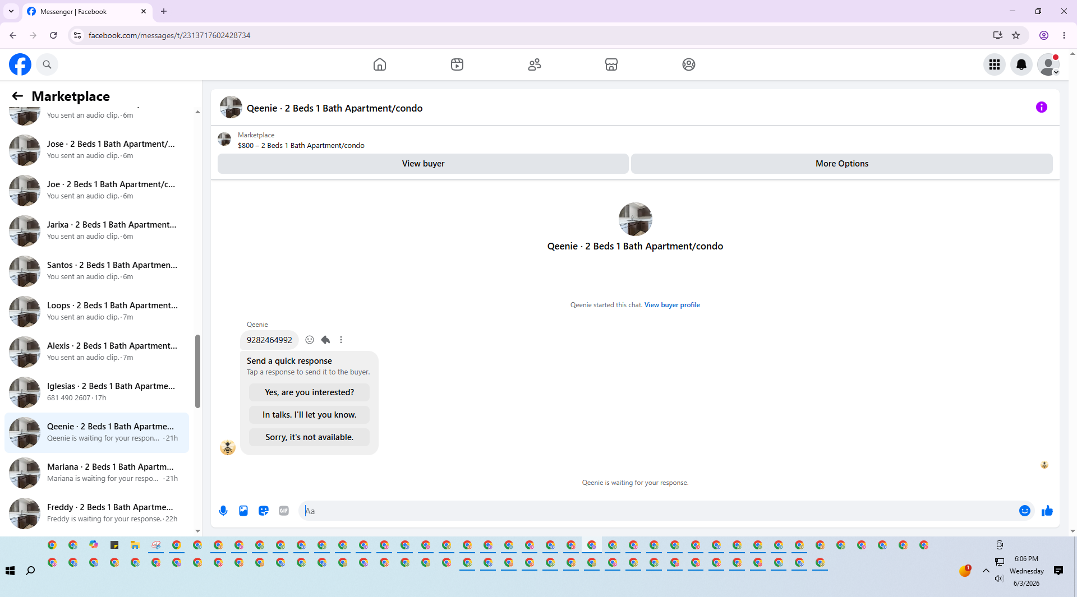
Task: Open the Windows notification center
Action: 1058,571
